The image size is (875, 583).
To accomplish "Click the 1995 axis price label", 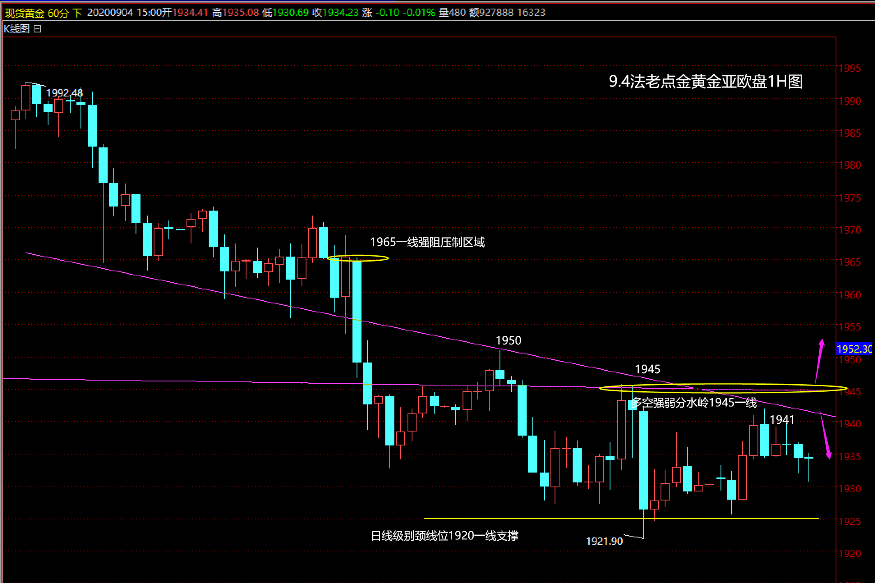I will 850,69.
